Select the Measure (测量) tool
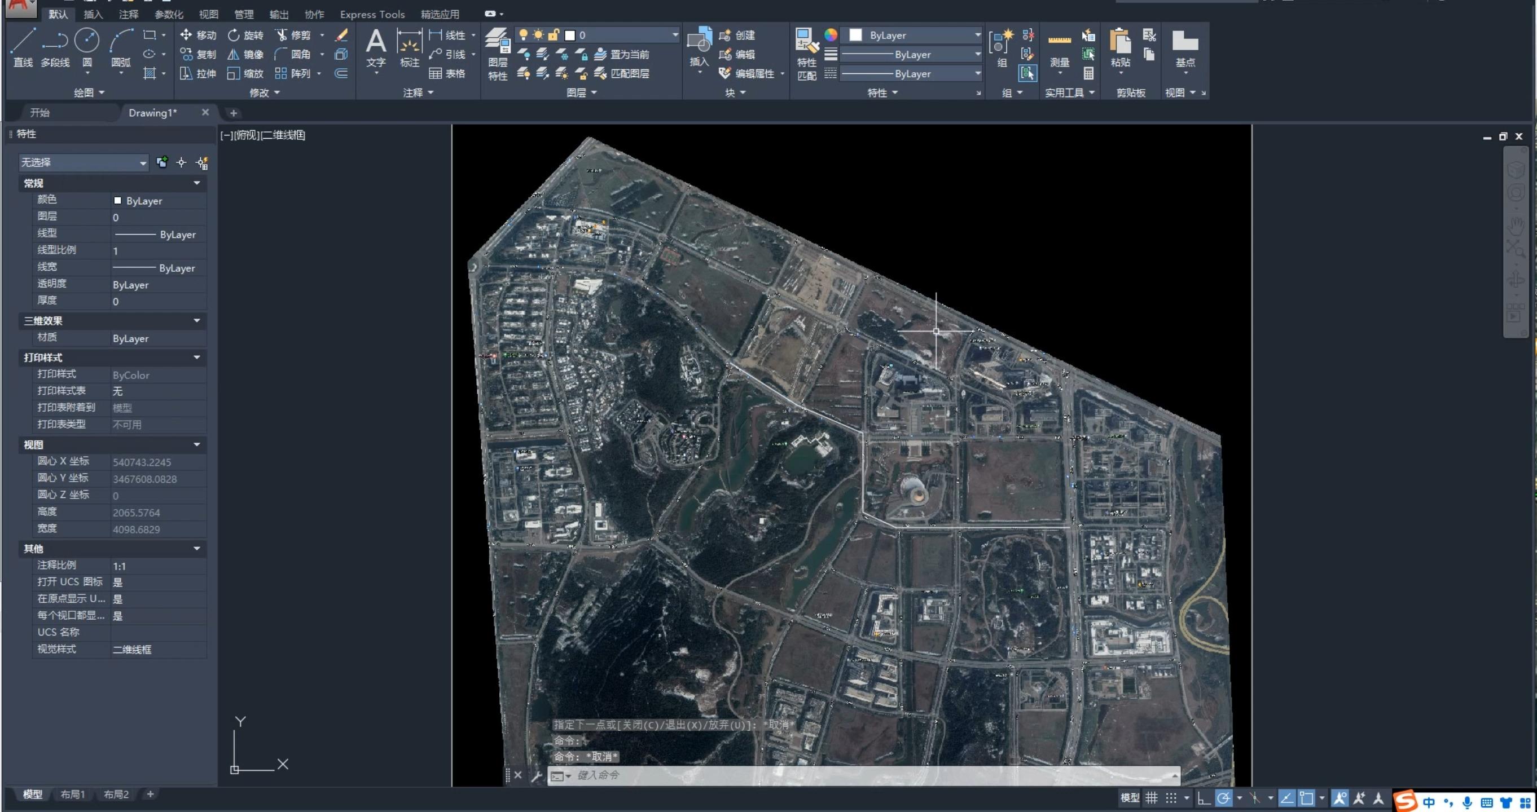Screen dimensions: 1537x812 1059,48
